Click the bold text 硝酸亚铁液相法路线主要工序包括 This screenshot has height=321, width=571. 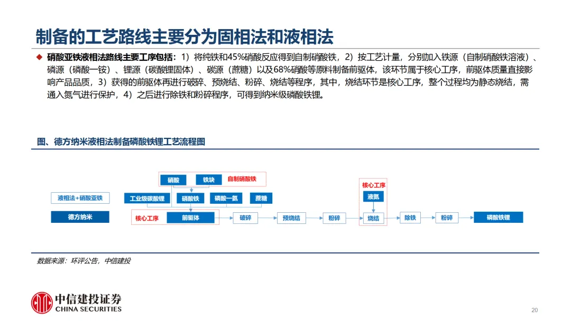pos(109,57)
